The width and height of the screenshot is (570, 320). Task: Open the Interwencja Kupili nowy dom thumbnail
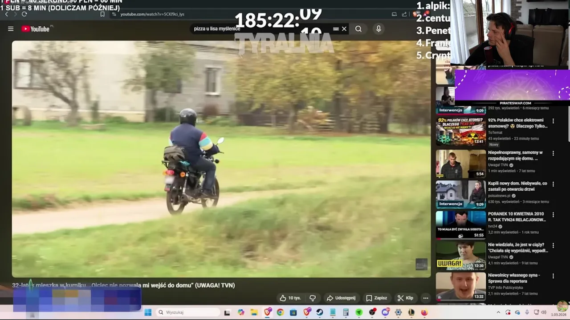coord(460,194)
